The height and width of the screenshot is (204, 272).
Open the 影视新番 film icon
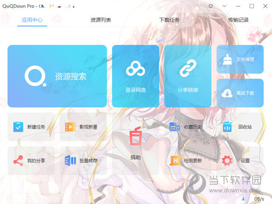[70, 127]
